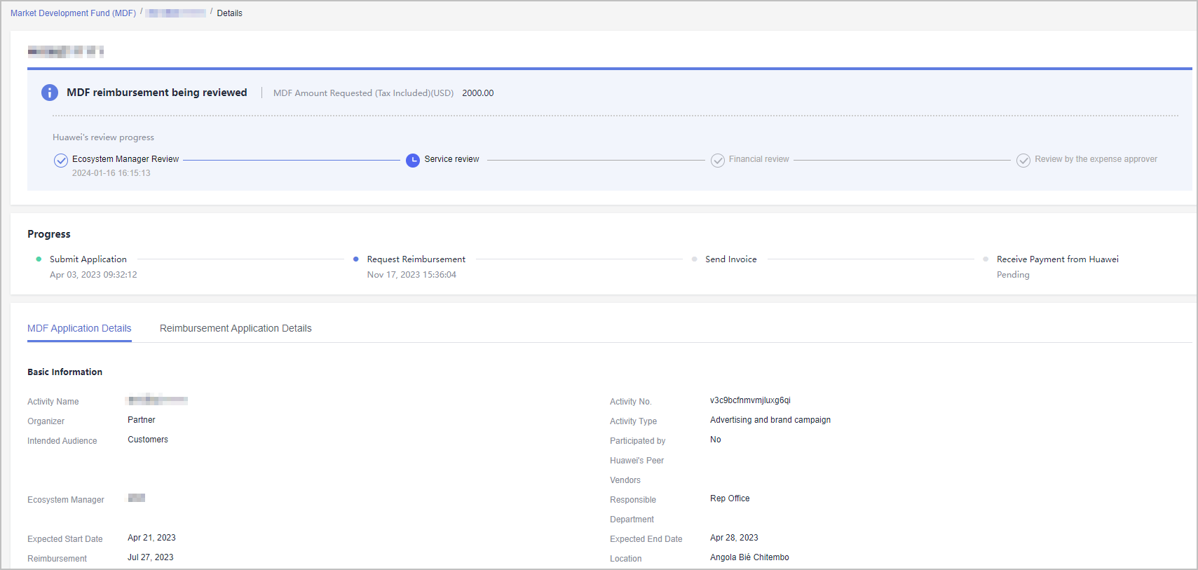Click Ecosystem Manager Review checkmark icon

point(61,161)
